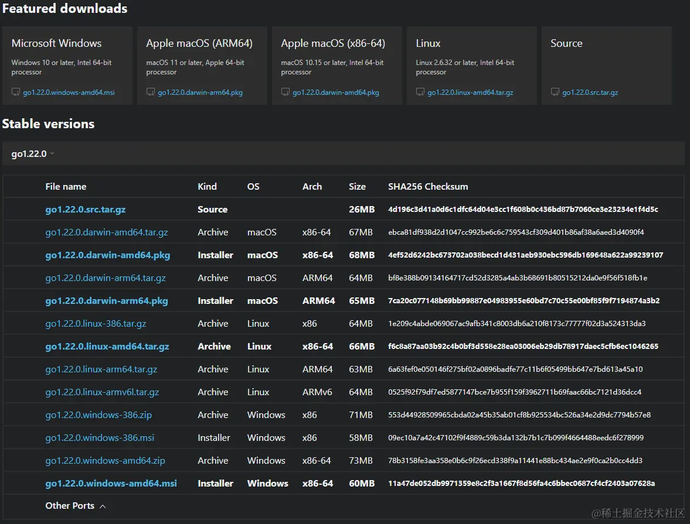Open featured link go1.22.0.windows-amd64.msi in Microsoft Windows card
This screenshot has height=524, width=690.
tap(69, 93)
